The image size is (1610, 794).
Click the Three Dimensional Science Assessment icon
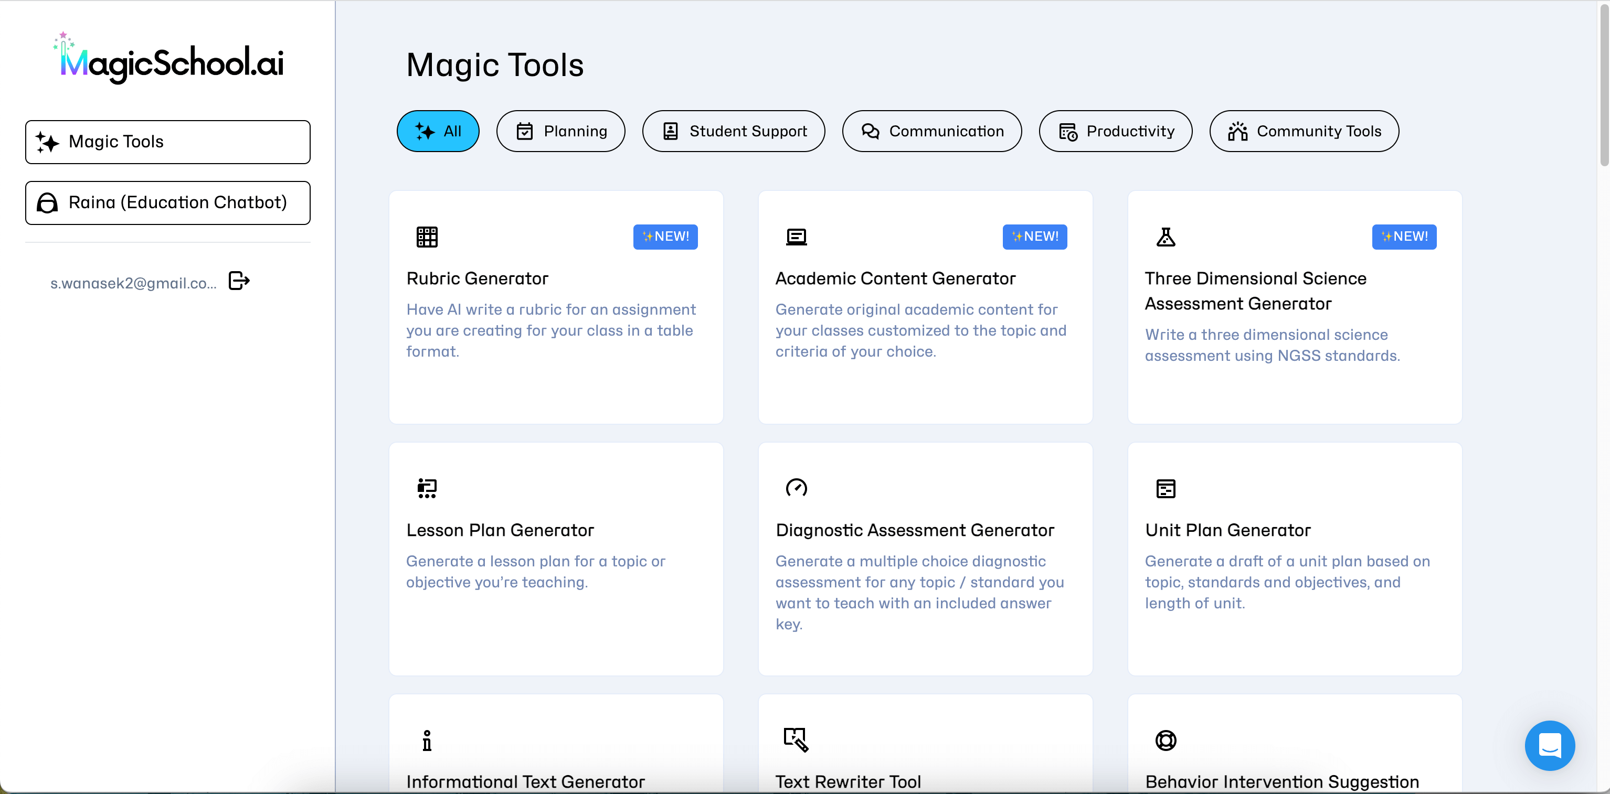[x=1166, y=237]
